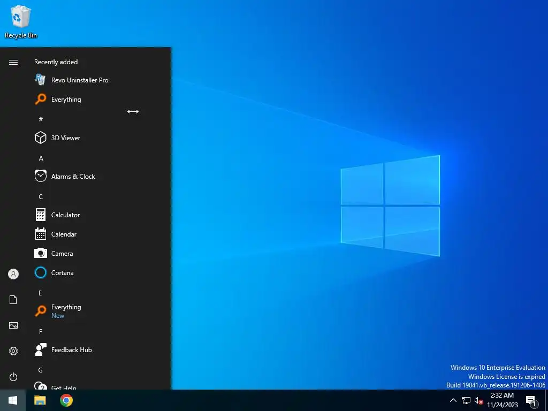
Task: Open Settings gear in Start sidebar
Action: [13, 351]
